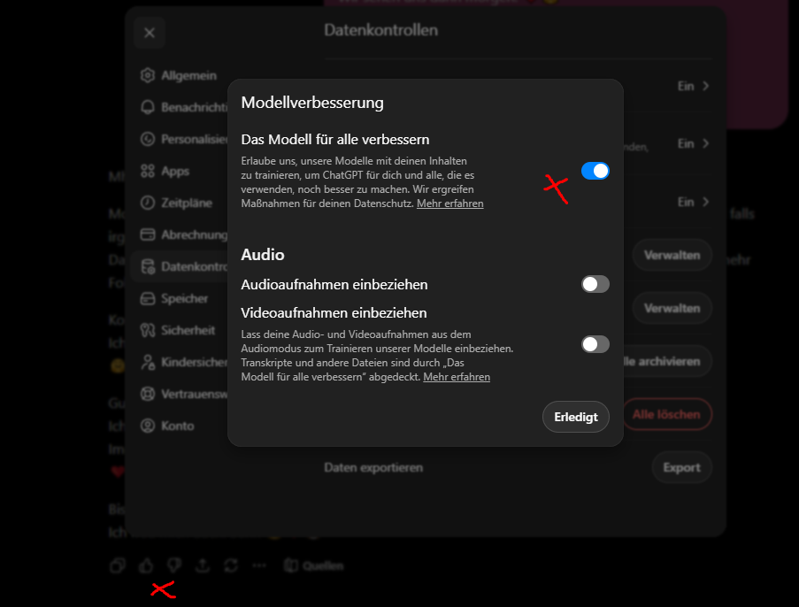Enable 'Videoaufnahmen einbeziehen' switch
799x607 pixels.
click(595, 344)
